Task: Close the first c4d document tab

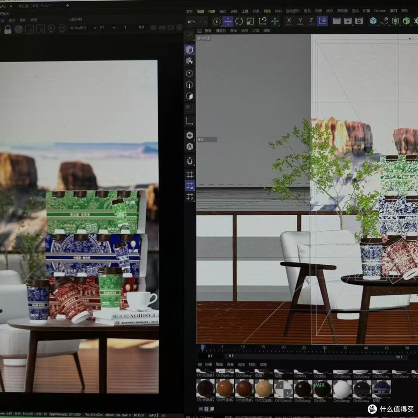Action: pos(11,7)
